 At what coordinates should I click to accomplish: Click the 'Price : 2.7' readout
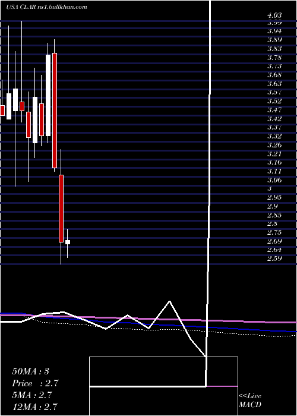[x=35, y=383]
